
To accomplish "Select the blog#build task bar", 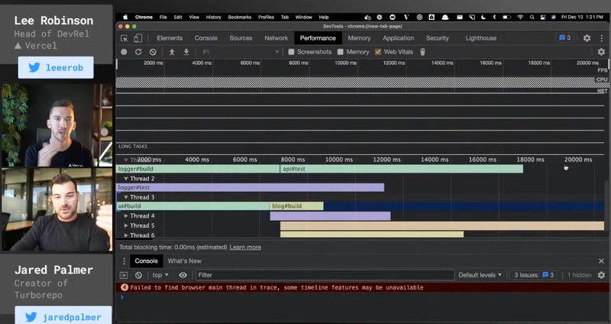I will [x=296, y=206].
